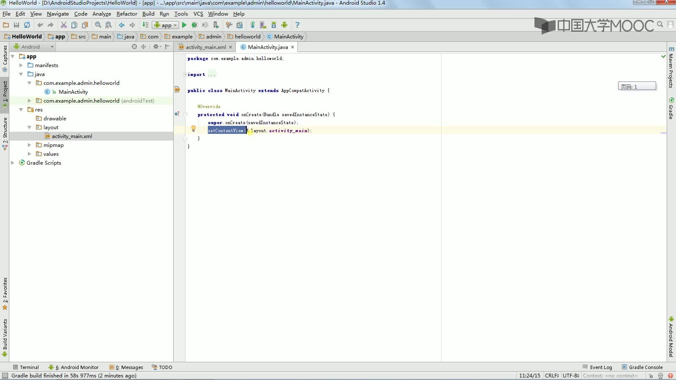Start the Debug bug icon
This screenshot has width=676, height=380.
click(195, 25)
